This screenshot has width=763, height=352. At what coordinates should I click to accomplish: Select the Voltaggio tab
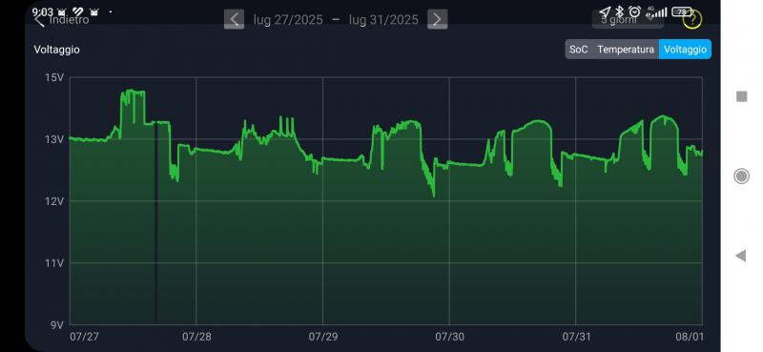pyautogui.click(x=685, y=50)
